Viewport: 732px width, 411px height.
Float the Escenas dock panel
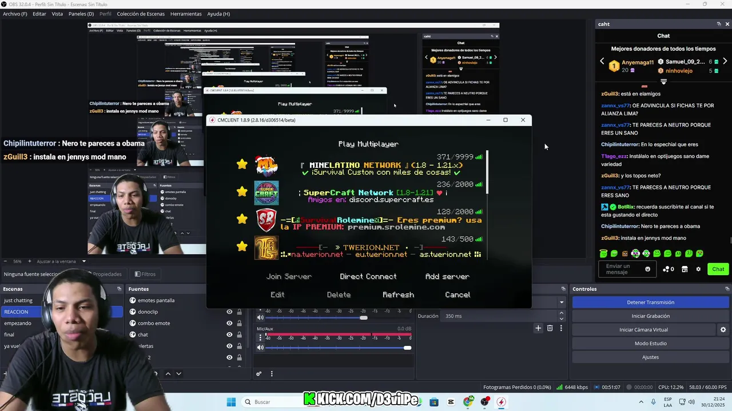click(119, 289)
